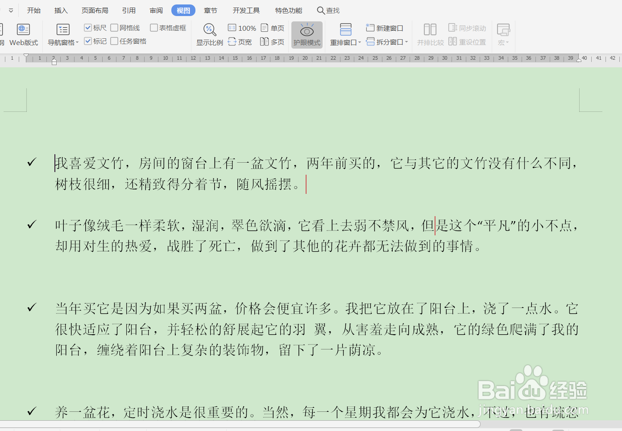The image size is (622, 431).
Task: Enable the 网格线 gridlines option
Action: (x=114, y=27)
